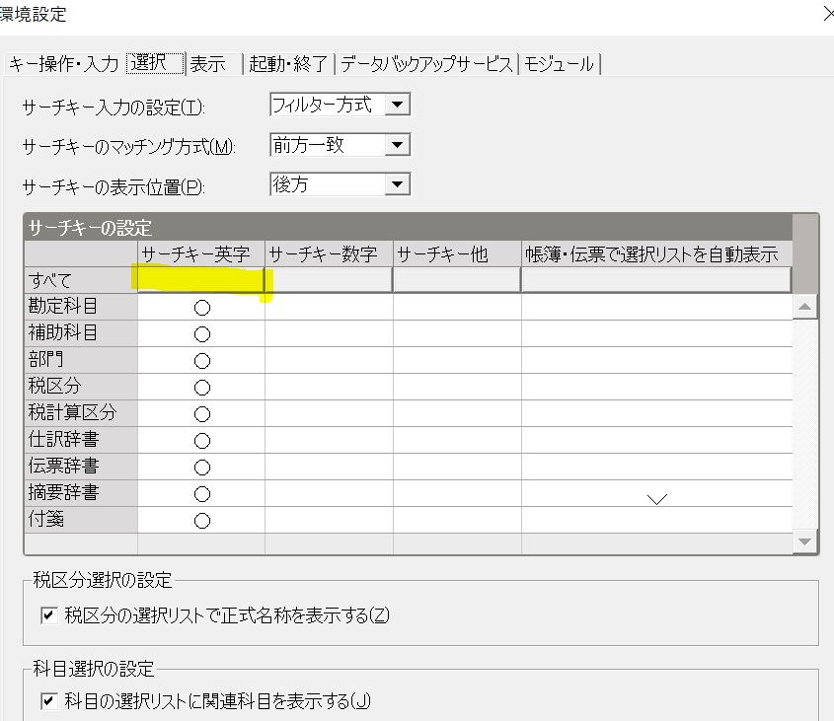Click the circle mark in the 部門 row
Screen dimensions: 834x721
click(202, 361)
